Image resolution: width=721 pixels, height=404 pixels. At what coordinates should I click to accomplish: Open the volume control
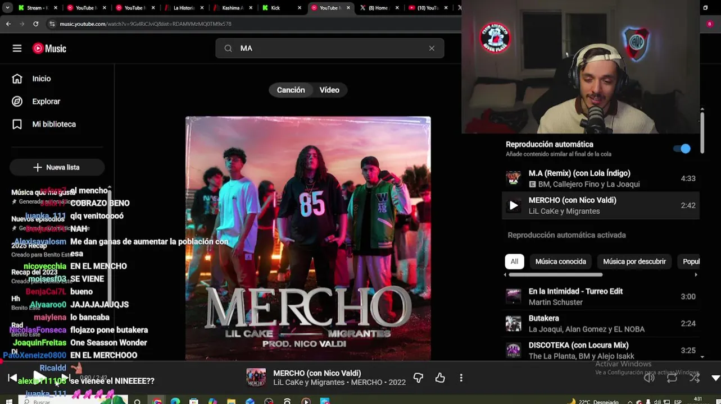pyautogui.click(x=649, y=378)
